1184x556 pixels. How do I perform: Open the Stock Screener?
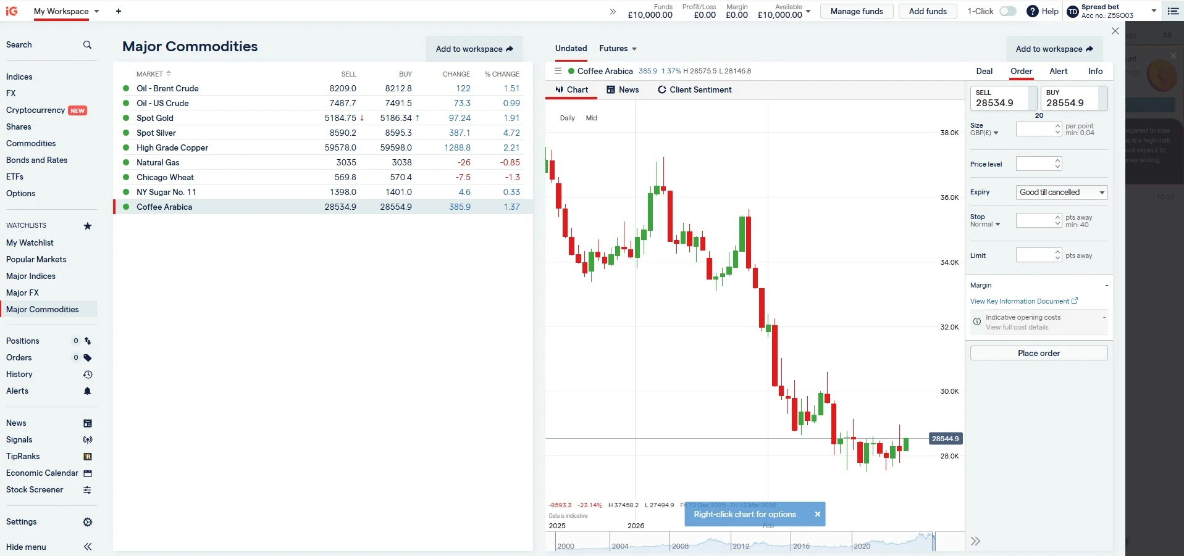35,489
